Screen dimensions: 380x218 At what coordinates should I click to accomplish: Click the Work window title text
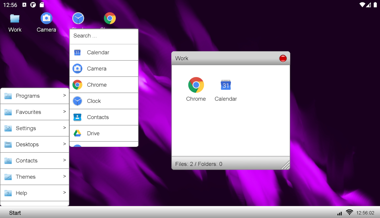click(x=182, y=58)
